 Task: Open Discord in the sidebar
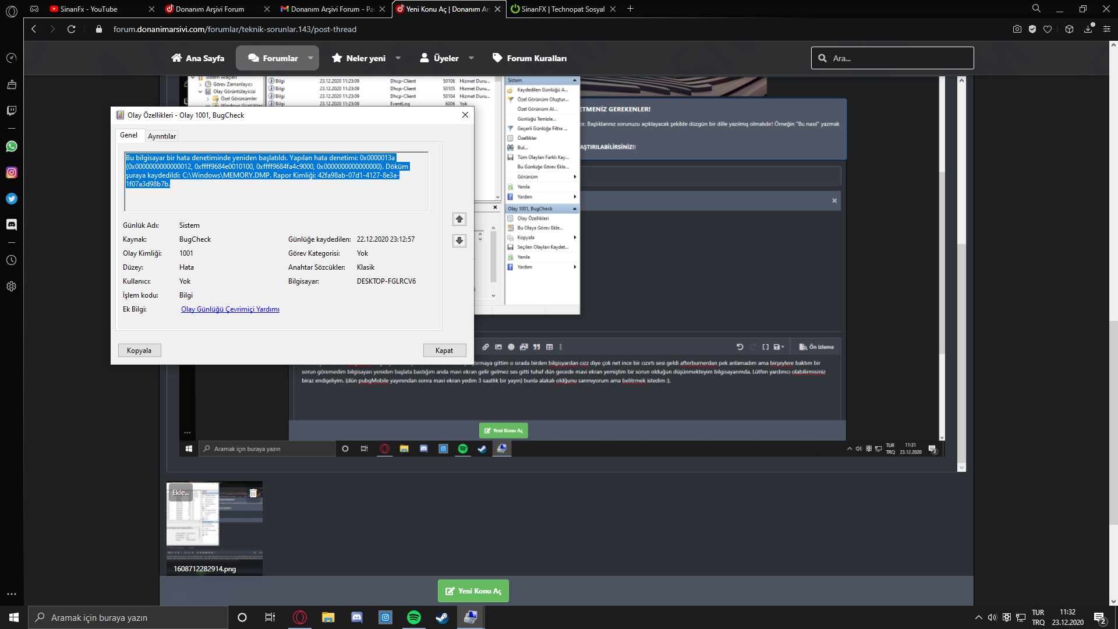pos(11,225)
